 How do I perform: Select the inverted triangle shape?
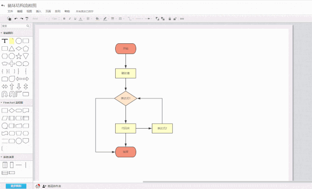(26, 56)
